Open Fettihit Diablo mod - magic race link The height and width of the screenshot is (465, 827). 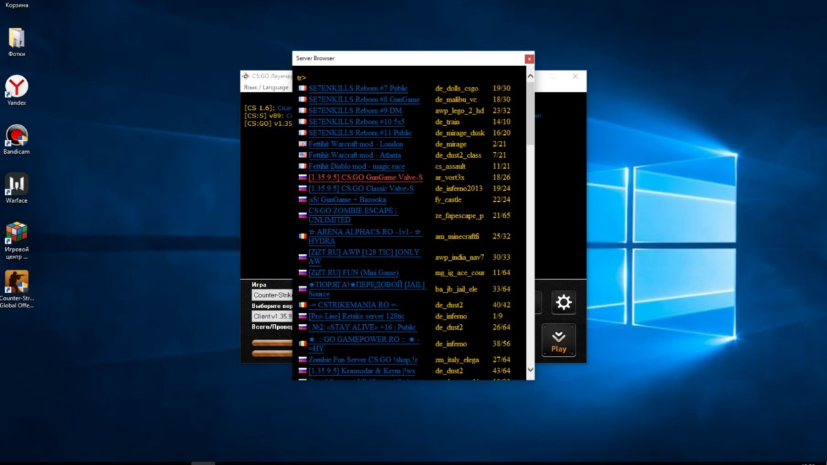[357, 166]
